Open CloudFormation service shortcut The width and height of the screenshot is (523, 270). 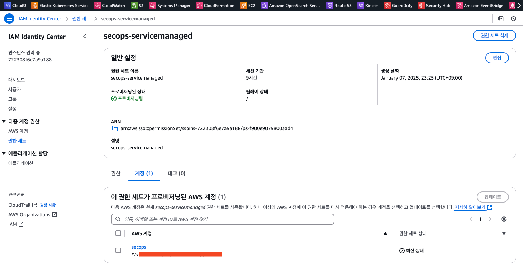tap(215, 6)
